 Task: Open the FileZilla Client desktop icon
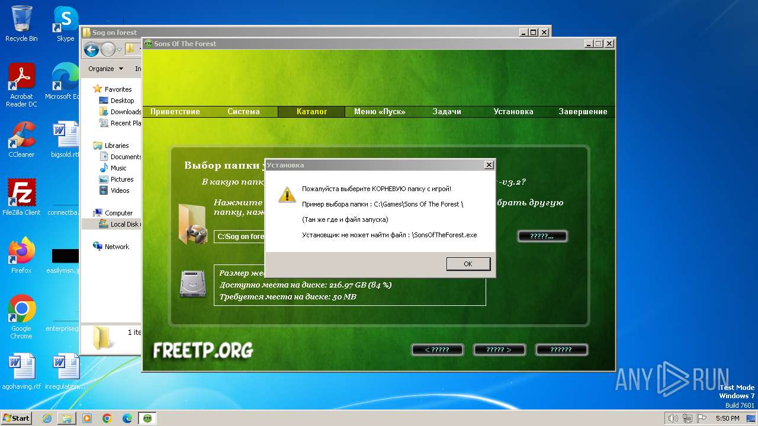(21, 198)
